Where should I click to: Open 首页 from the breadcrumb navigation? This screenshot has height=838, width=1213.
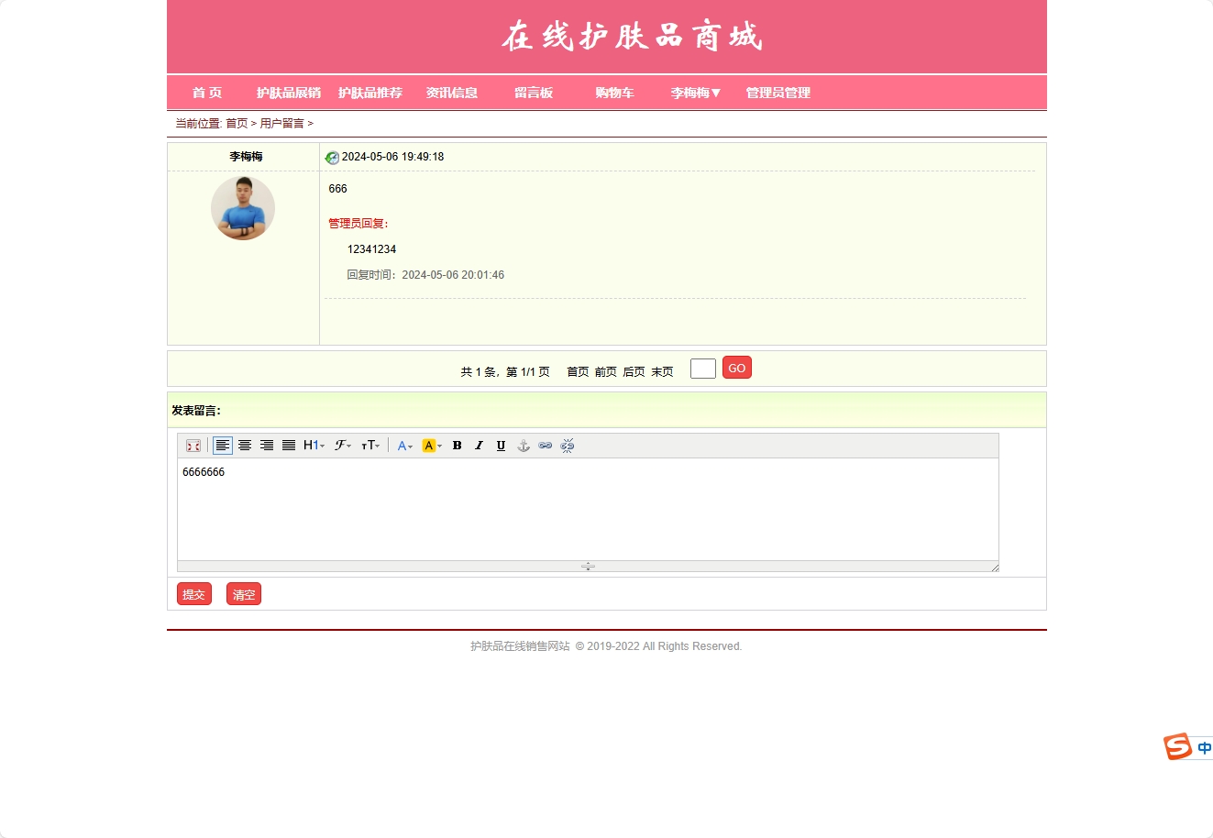237,123
